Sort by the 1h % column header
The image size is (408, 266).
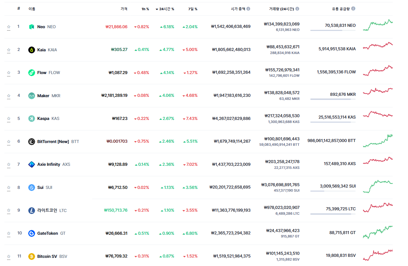click(x=145, y=9)
